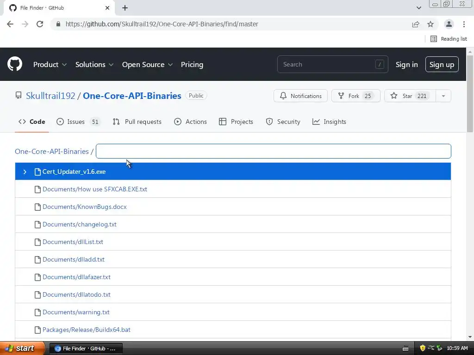Bookmark page with the star icon

(430, 24)
